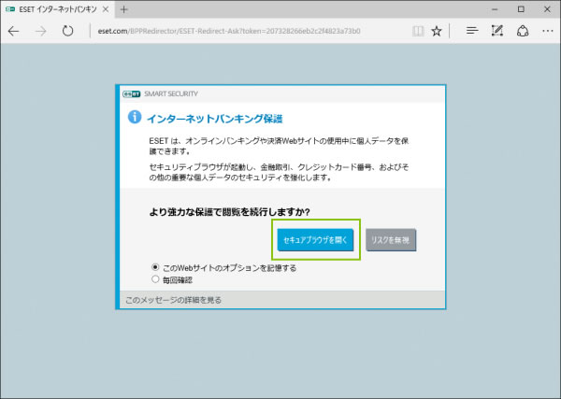Open the このメッセージの詳細を見る link

click(x=173, y=300)
